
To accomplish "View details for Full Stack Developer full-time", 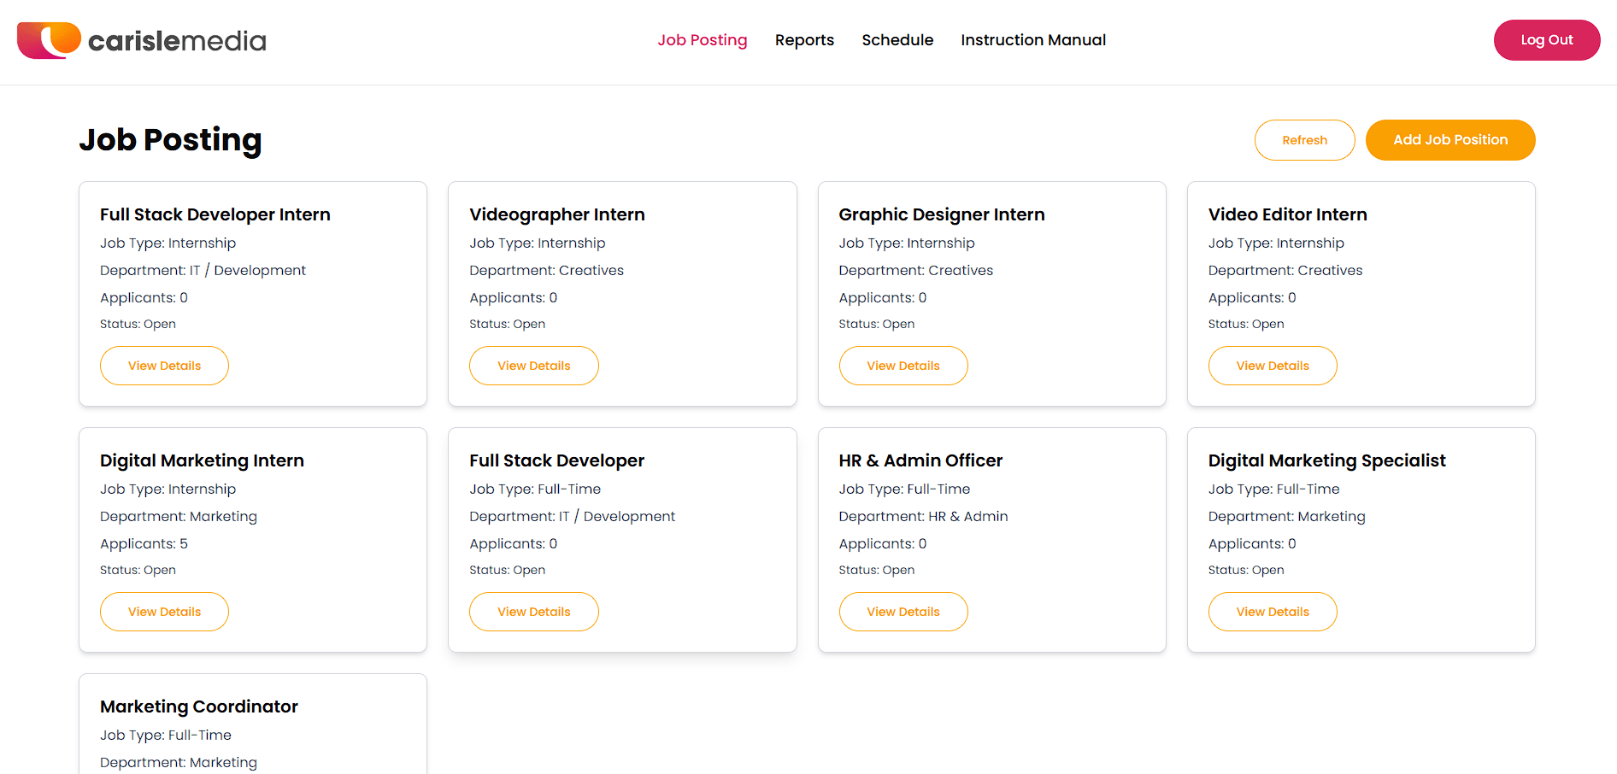I will (534, 612).
